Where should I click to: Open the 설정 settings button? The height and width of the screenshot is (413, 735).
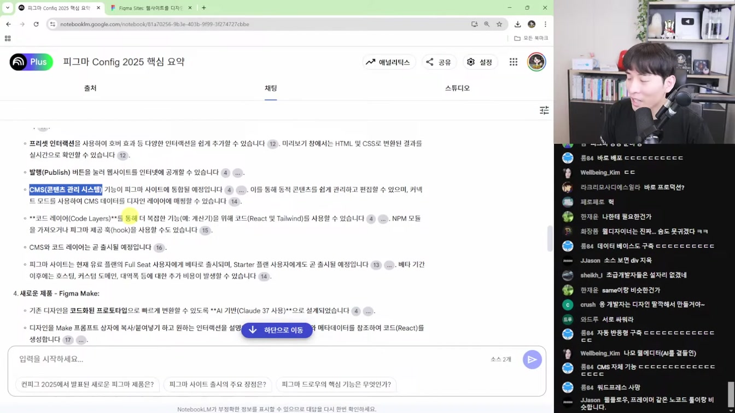480,62
